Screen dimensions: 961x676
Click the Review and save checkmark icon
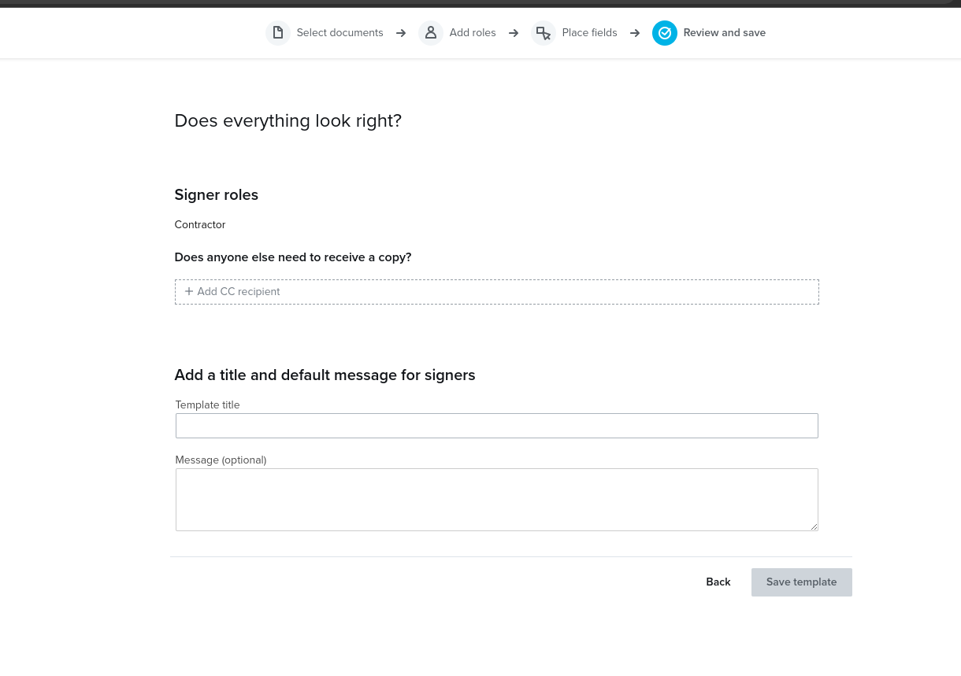[x=665, y=33]
